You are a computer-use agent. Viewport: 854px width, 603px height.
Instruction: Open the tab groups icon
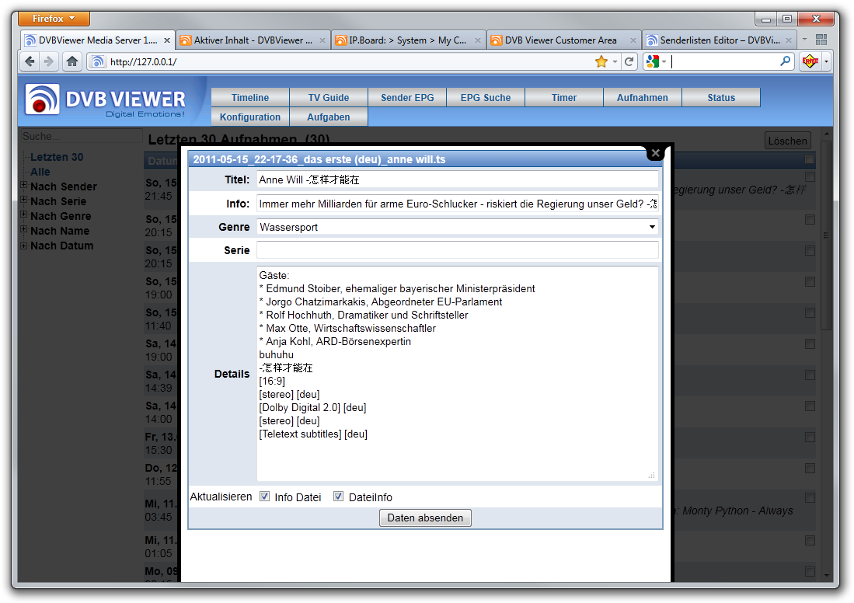[821, 40]
